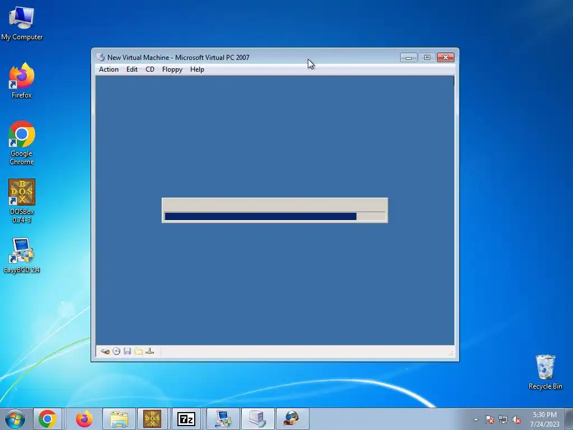The width and height of the screenshot is (573, 430).
Task: Open Windows Explorer from the taskbar
Action: (119, 419)
